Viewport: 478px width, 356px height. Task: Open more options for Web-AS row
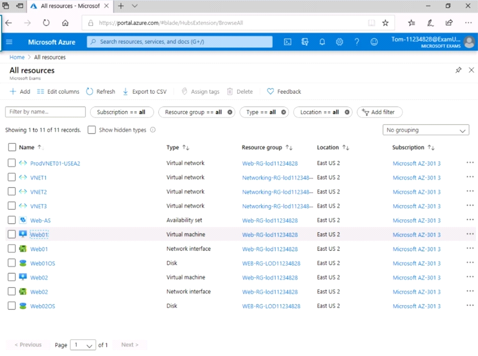tap(470, 220)
